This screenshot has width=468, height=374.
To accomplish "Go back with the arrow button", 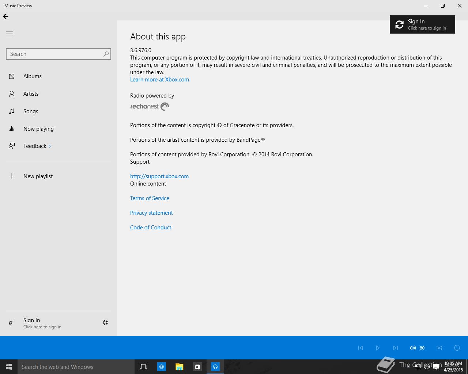I will (x=5, y=16).
